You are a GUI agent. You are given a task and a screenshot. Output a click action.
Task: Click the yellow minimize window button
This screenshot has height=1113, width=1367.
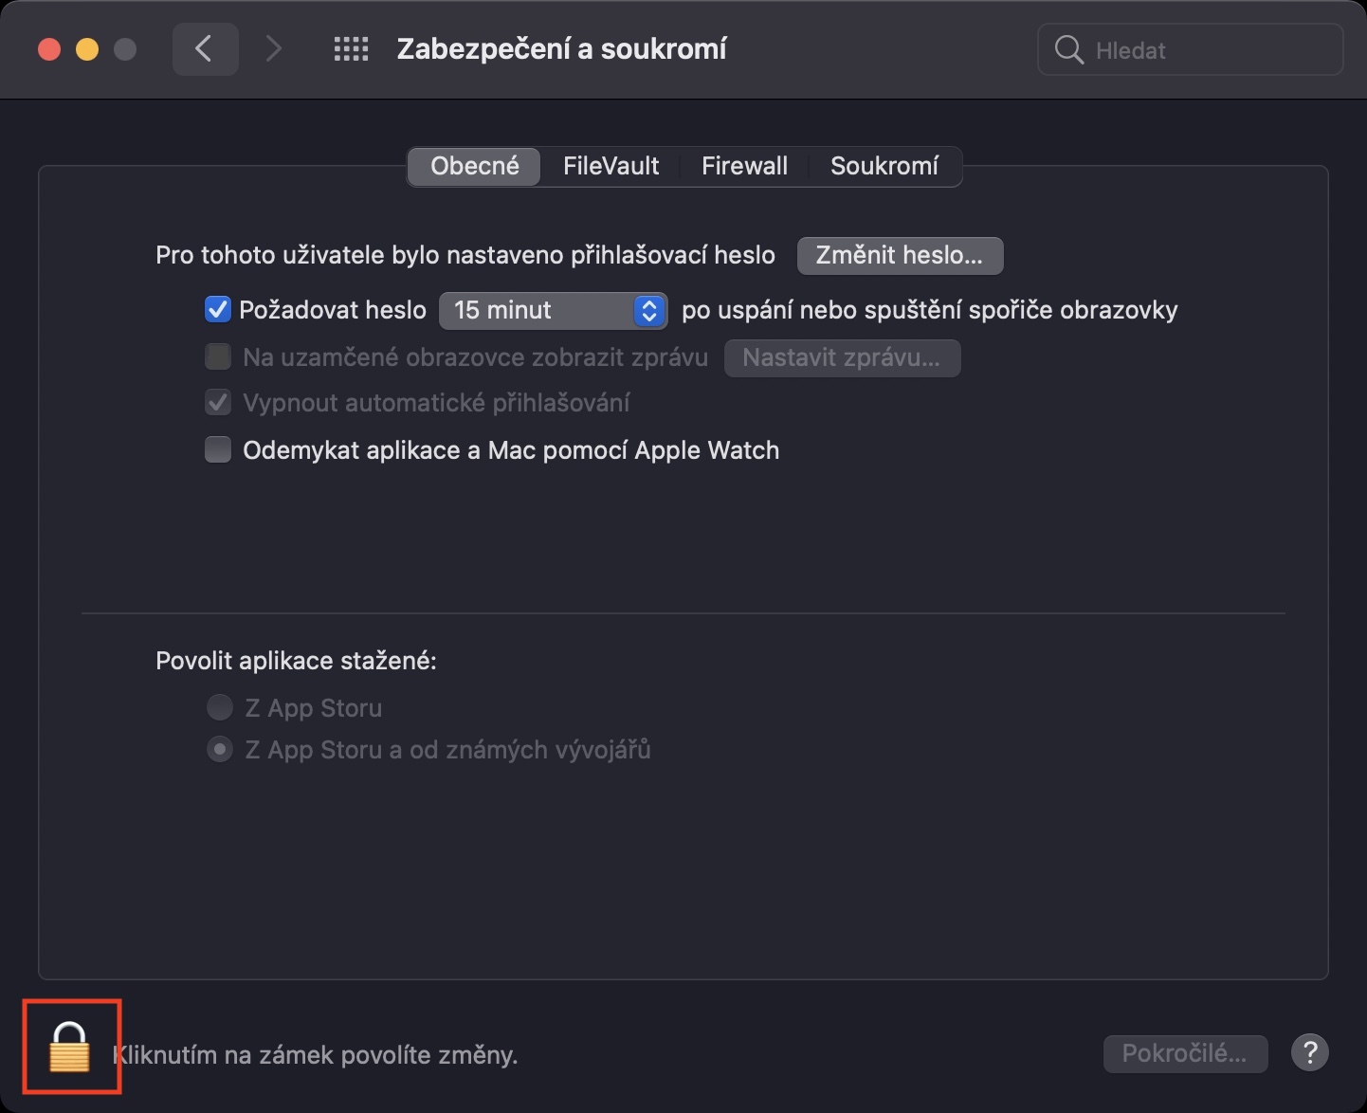87,49
